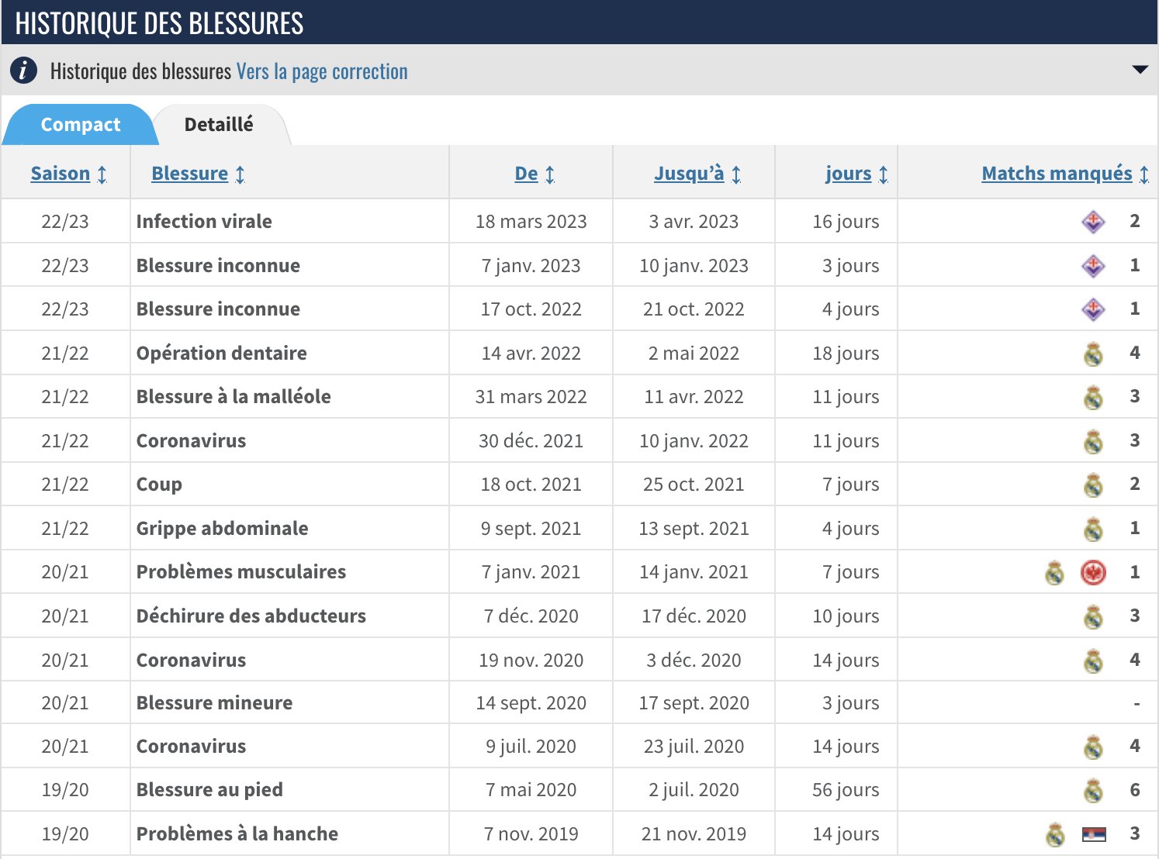Sort by the De date column
Screen dimensions: 1159x859
[x=526, y=174]
